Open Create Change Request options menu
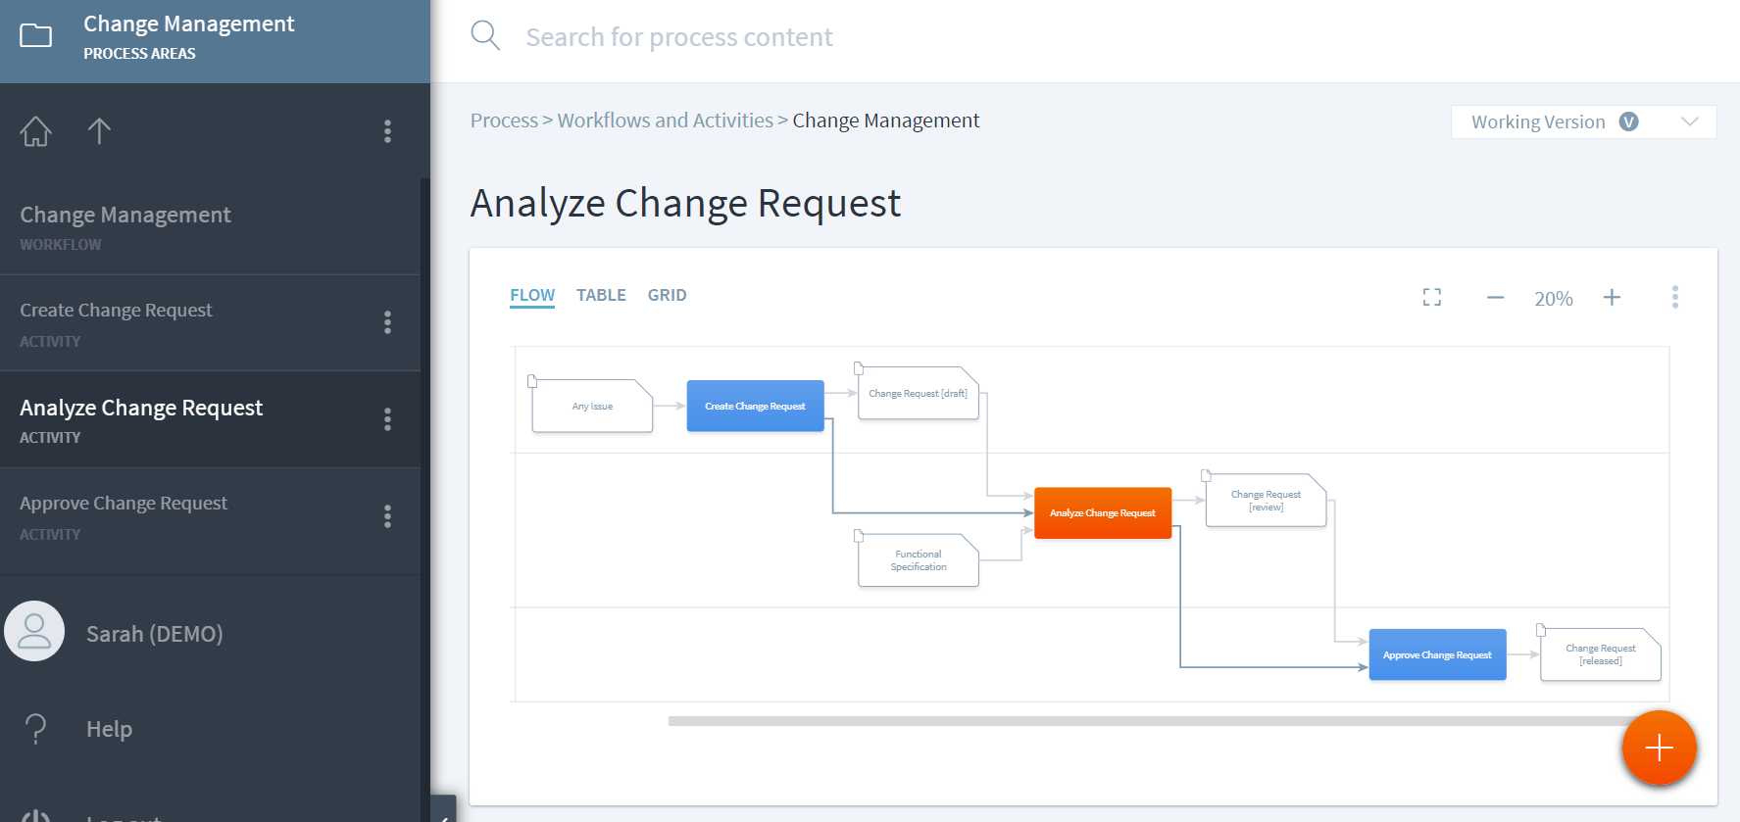Screen dimensions: 1740x822 click(x=388, y=322)
